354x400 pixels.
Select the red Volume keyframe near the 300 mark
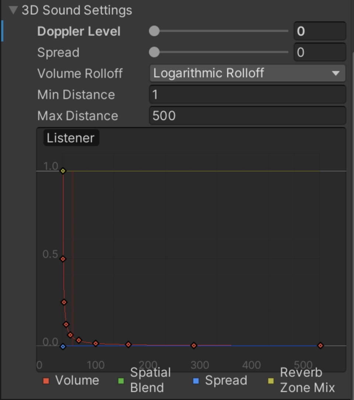[x=194, y=346]
